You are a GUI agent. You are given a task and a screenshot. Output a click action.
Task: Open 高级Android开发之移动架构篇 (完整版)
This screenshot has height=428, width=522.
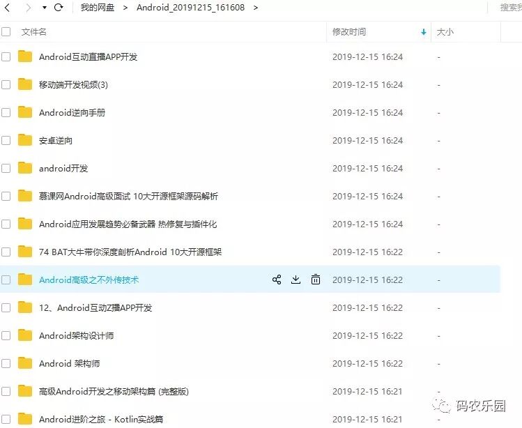coord(114,391)
